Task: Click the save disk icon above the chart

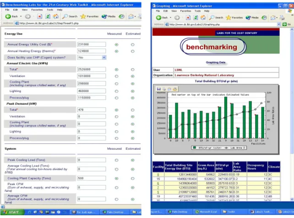Action: [x=159, y=89]
